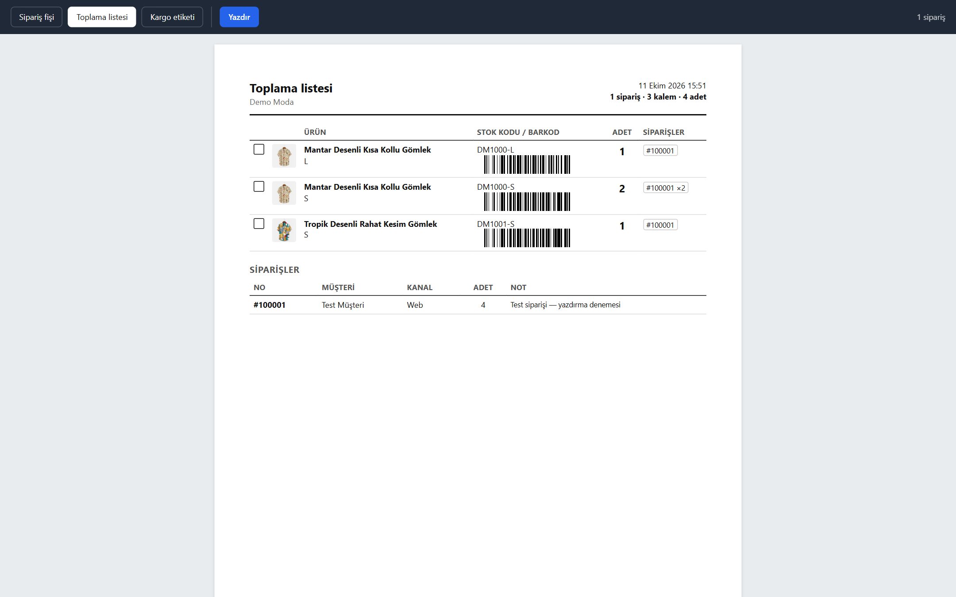
Task: Click the KANAL column header
Action: coord(420,287)
